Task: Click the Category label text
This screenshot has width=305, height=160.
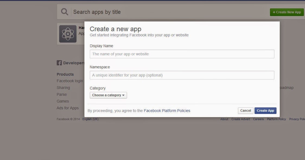Action: click(x=98, y=88)
